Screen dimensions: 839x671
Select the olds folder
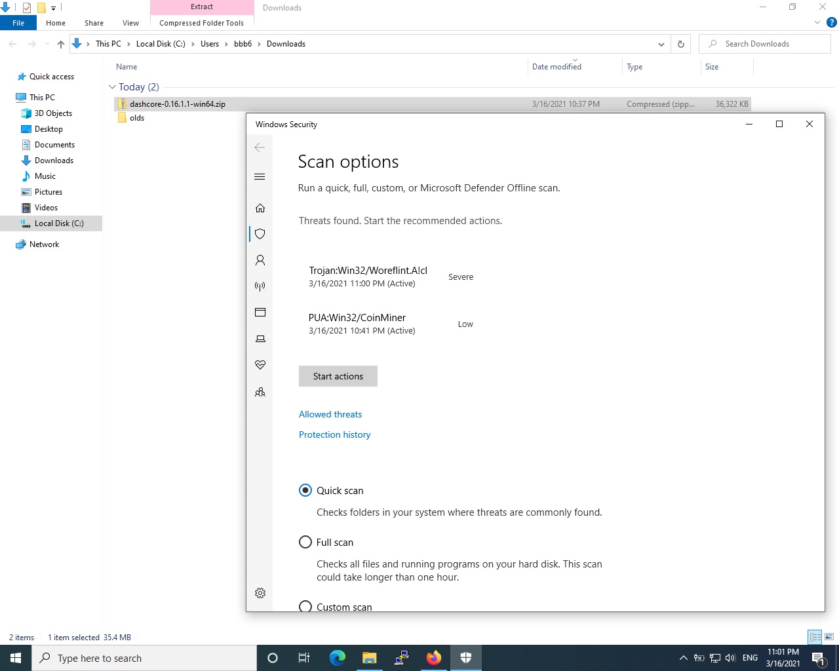137,118
